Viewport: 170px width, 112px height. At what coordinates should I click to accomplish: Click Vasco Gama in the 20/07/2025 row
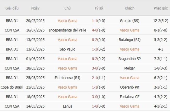click(67, 21)
